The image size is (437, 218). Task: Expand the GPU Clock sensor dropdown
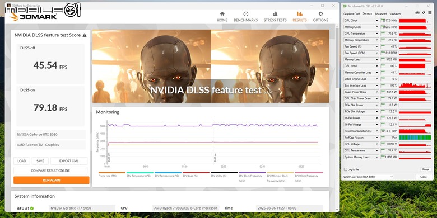tap(377, 21)
